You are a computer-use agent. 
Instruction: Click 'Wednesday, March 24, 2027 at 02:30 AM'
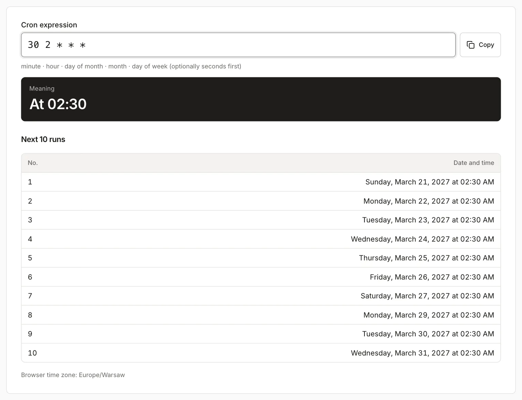[422, 239]
